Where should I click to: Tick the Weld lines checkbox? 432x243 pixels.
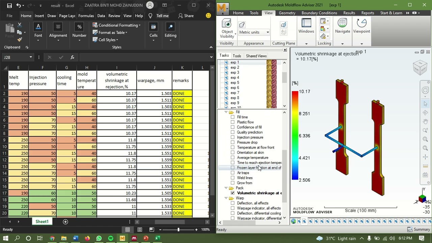[x=233, y=178]
